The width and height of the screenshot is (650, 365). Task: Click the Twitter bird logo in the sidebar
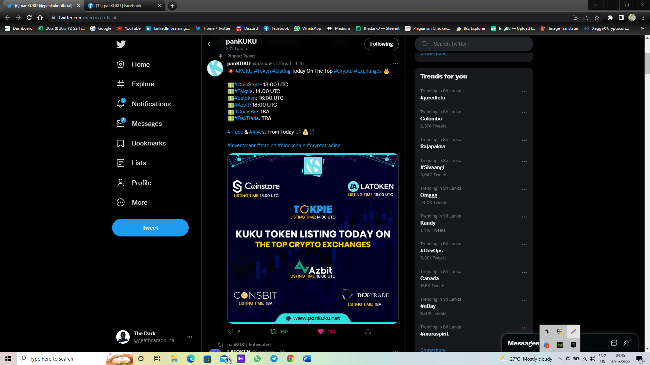click(121, 44)
